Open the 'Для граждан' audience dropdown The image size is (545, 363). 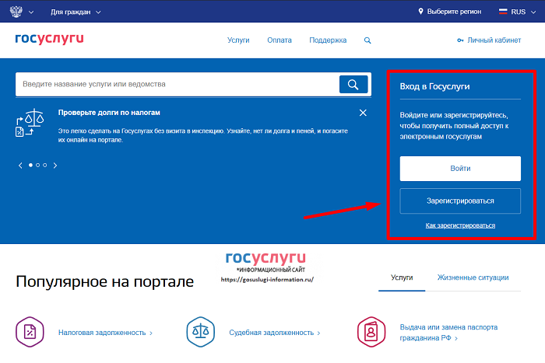coord(76,12)
